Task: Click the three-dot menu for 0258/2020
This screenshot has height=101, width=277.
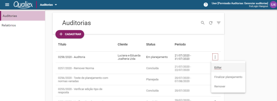Action: (x=215, y=57)
